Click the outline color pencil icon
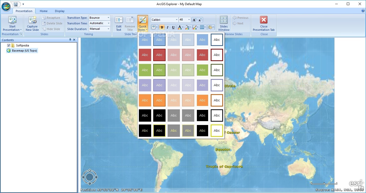The width and height of the screenshot is (366, 193). click(195, 27)
